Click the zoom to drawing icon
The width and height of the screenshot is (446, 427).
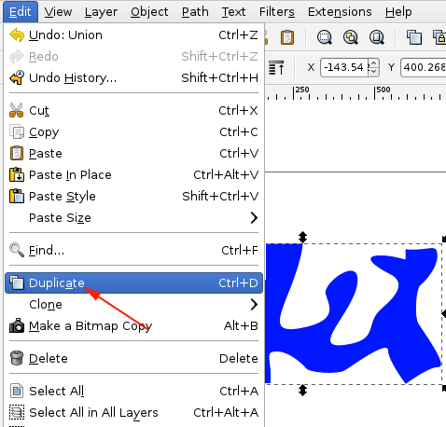(x=351, y=37)
